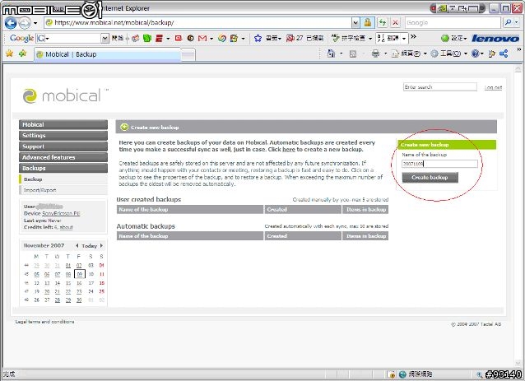Open the Page menu in the command bar
This screenshot has width=525, height=381.
point(409,53)
